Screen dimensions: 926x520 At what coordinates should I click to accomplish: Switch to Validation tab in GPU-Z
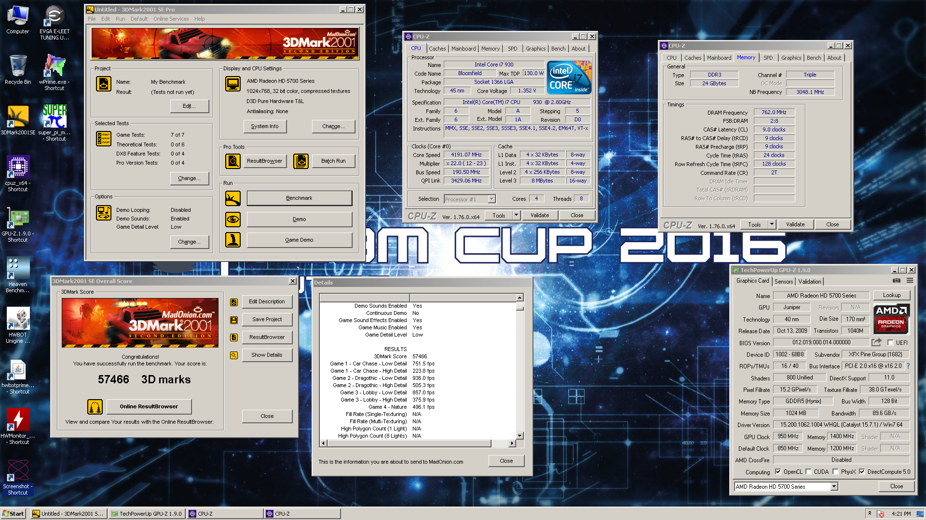click(x=809, y=282)
